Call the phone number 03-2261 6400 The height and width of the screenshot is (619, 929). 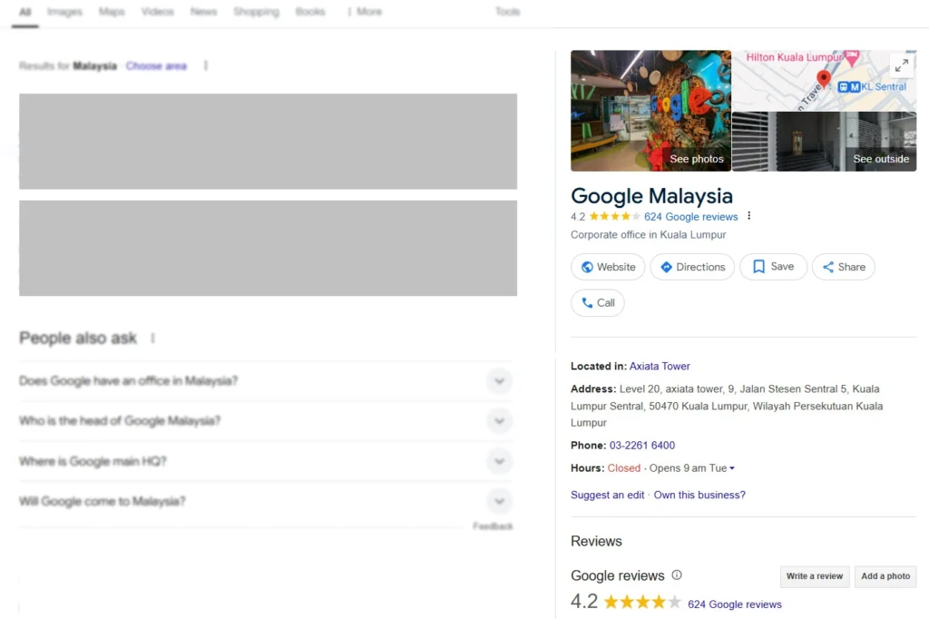[641, 446]
